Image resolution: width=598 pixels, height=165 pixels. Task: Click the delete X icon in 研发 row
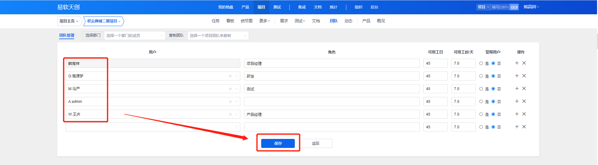coord(524,76)
